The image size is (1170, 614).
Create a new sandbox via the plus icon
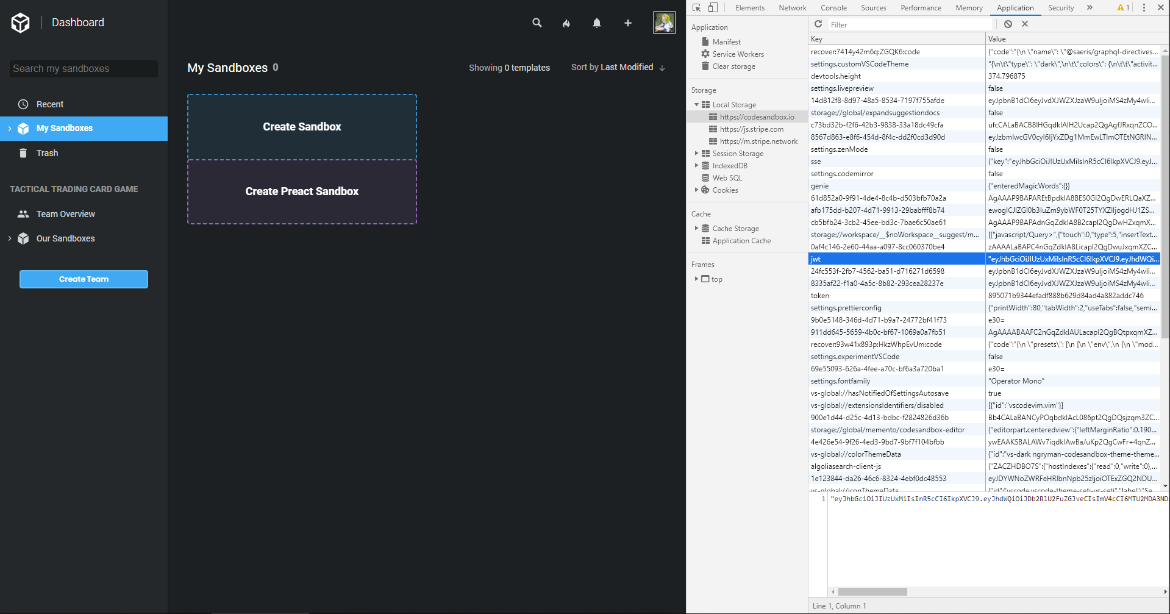point(627,23)
